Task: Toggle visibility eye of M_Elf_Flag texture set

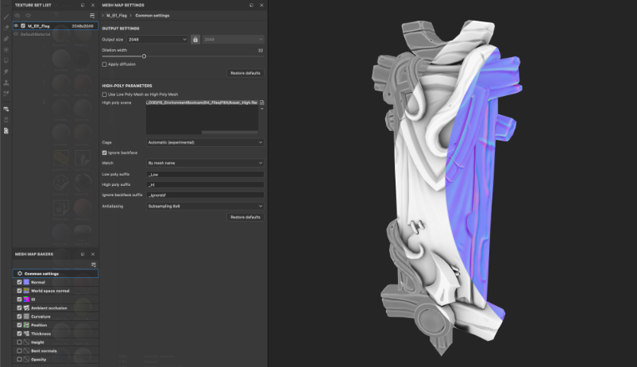Action: pos(16,25)
